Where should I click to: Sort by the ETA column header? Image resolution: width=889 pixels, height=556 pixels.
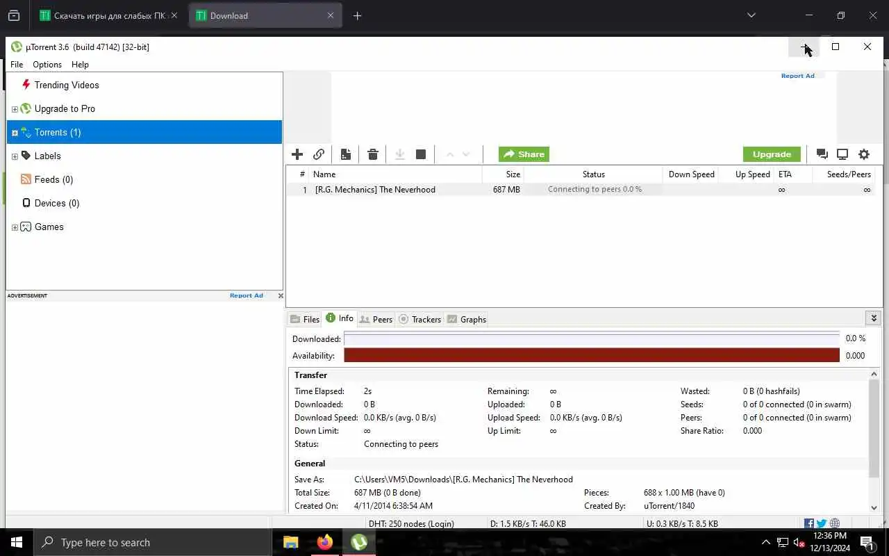tap(793, 174)
